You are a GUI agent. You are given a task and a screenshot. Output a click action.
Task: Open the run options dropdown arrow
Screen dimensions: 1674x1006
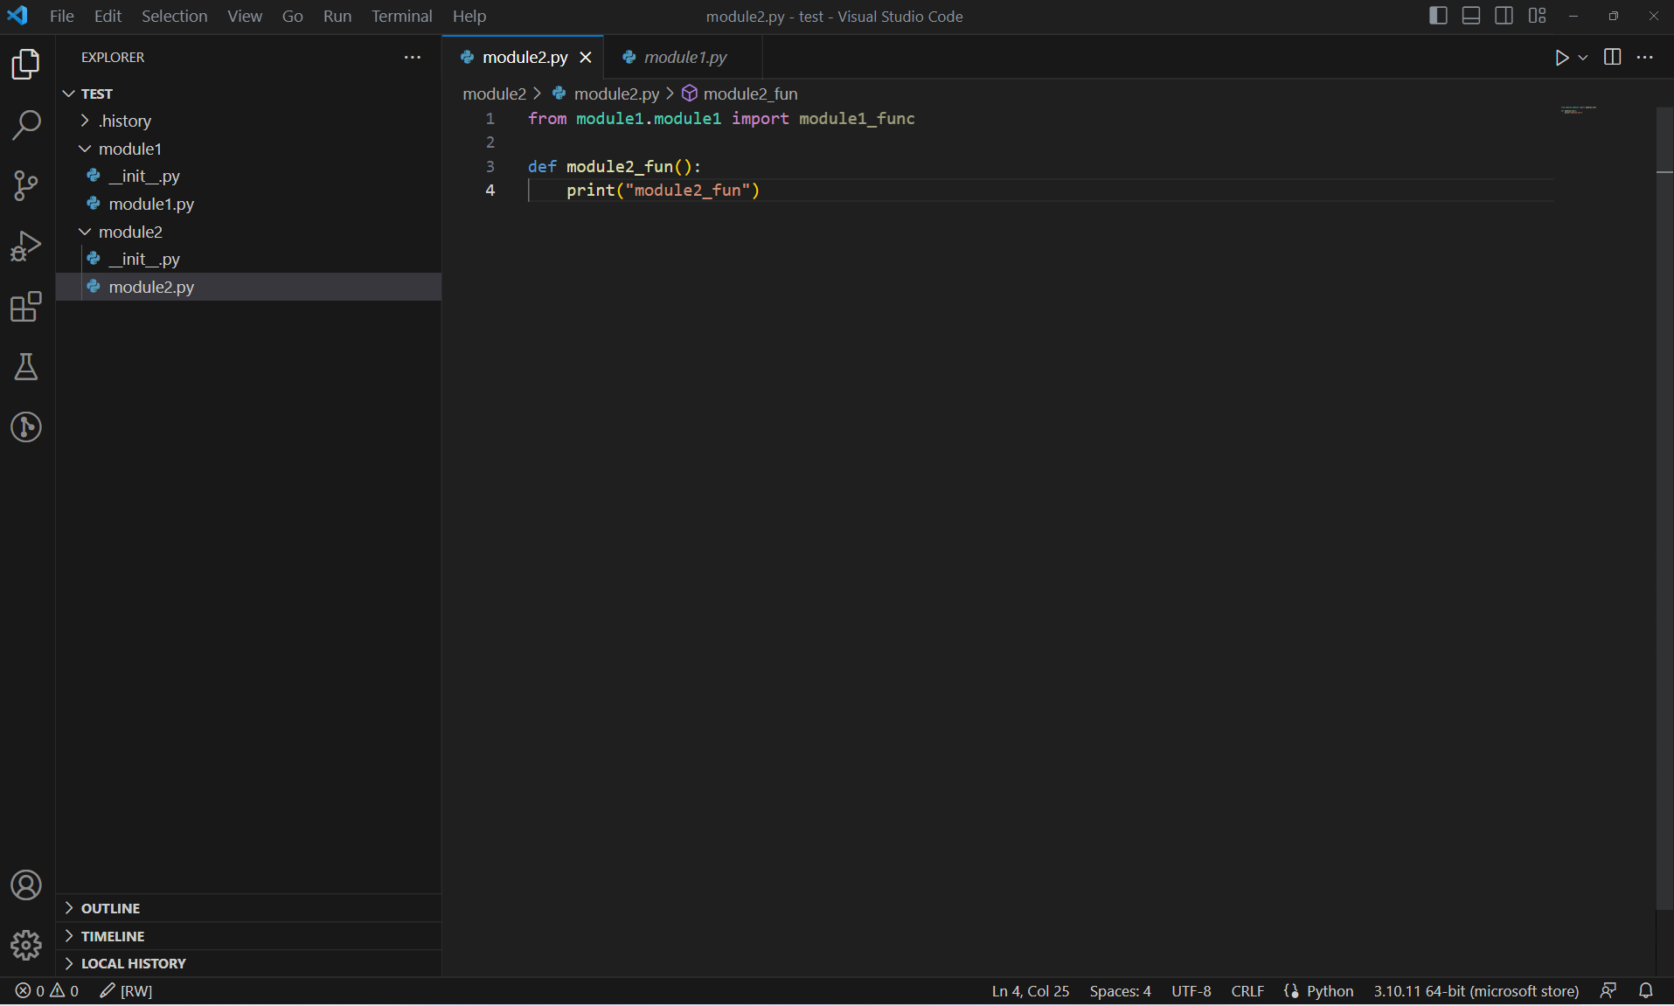pyautogui.click(x=1583, y=58)
